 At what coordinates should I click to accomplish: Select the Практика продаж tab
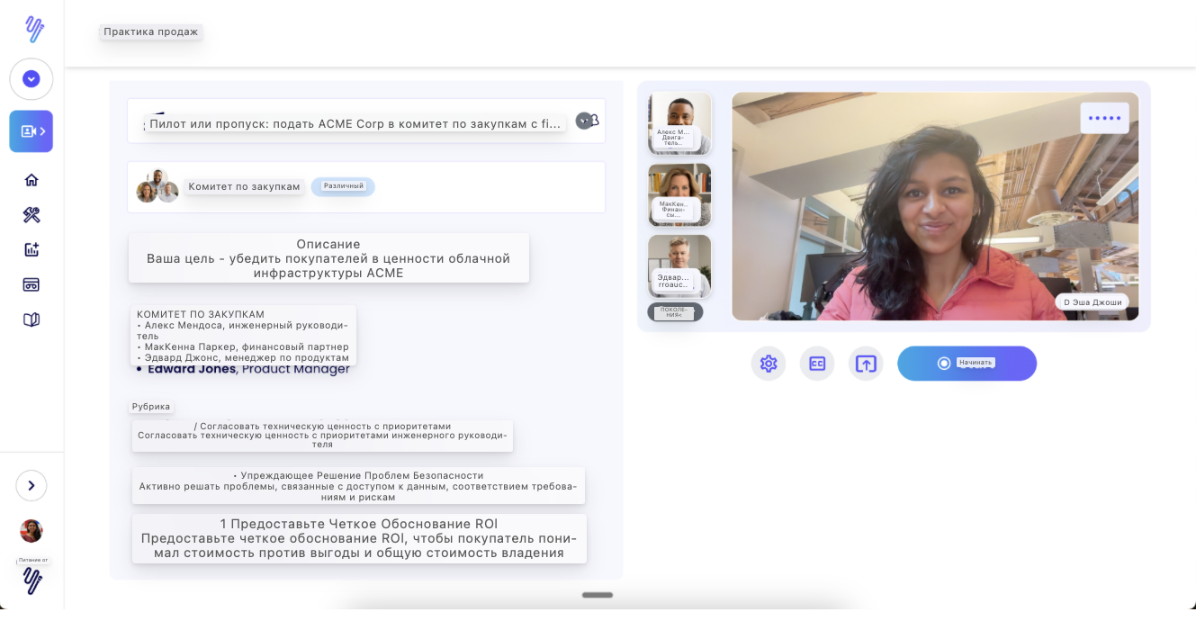150,31
